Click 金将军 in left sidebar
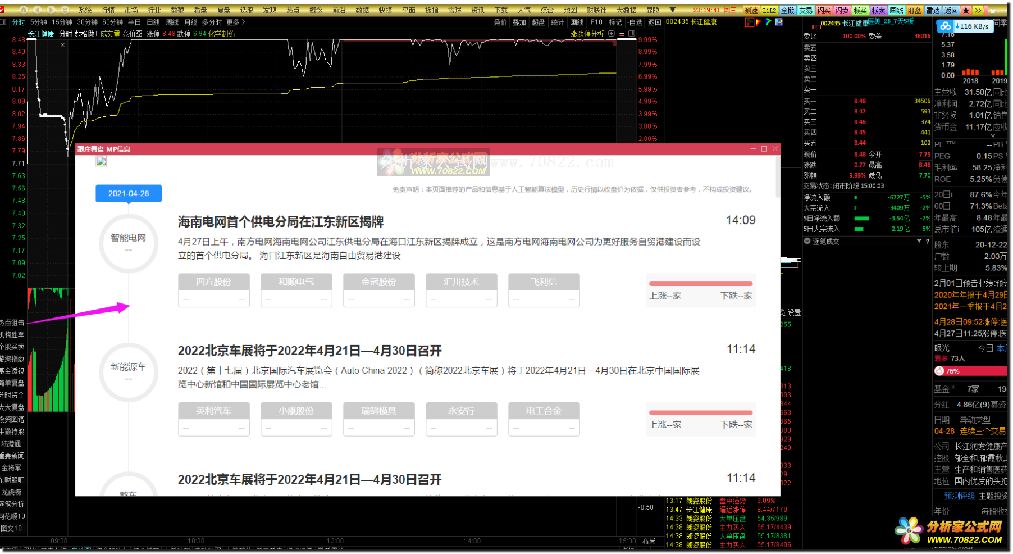 click(11, 467)
